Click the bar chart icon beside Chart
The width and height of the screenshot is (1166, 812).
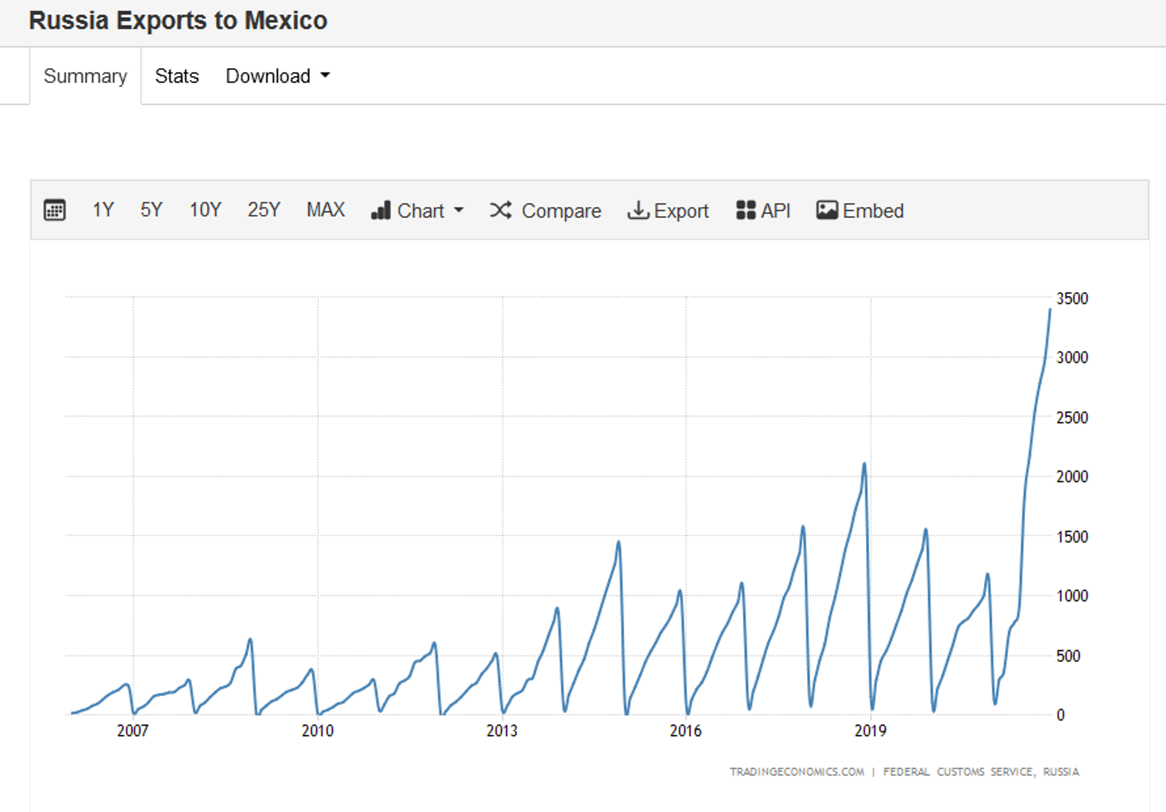(381, 210)
